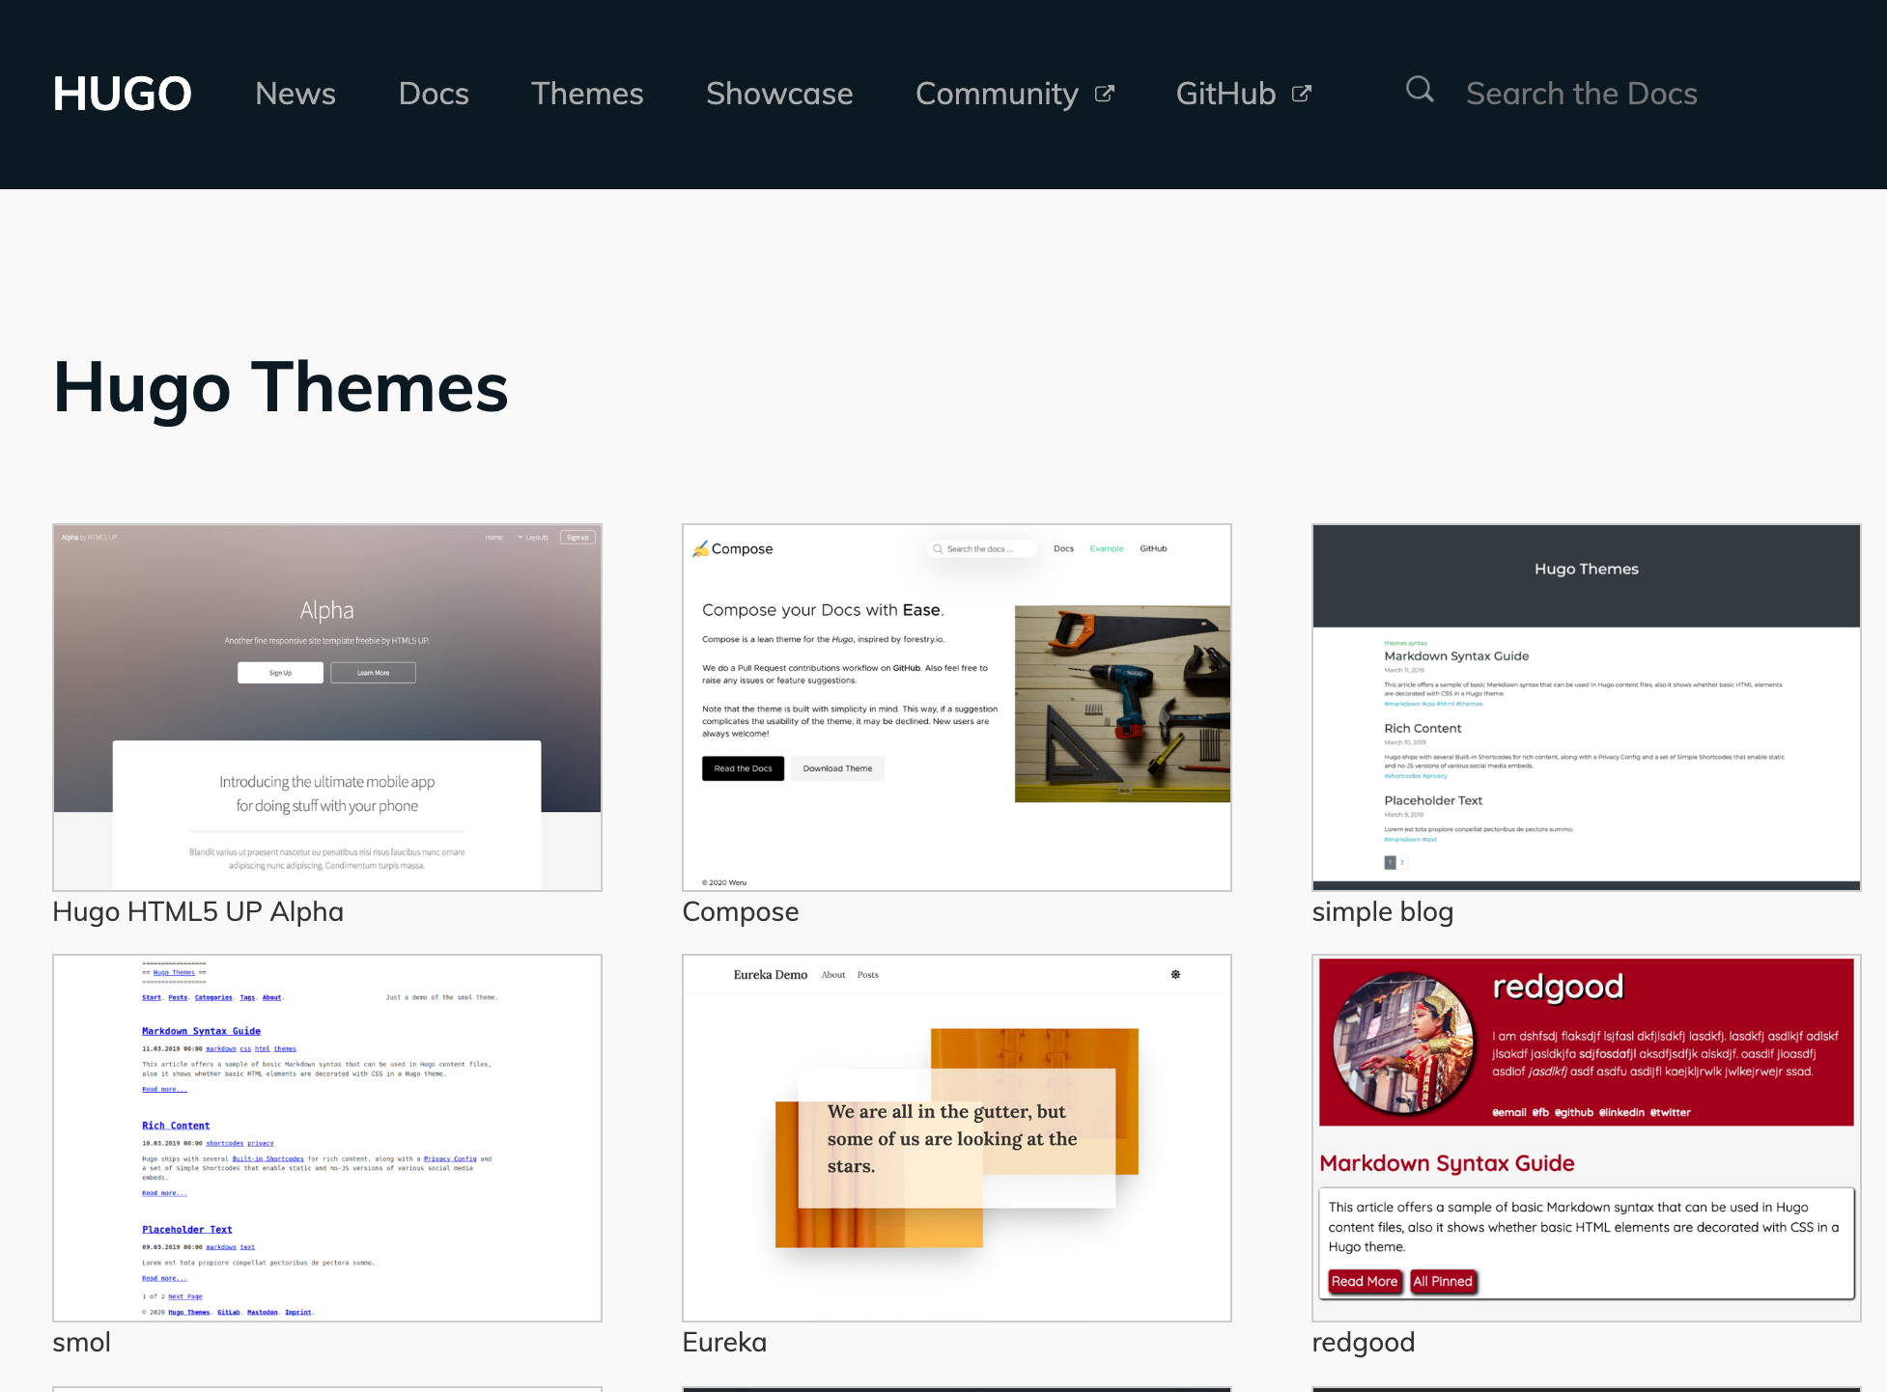
Task: Click the pencil logo icon in Compose preview
Action: coord(701,549)
